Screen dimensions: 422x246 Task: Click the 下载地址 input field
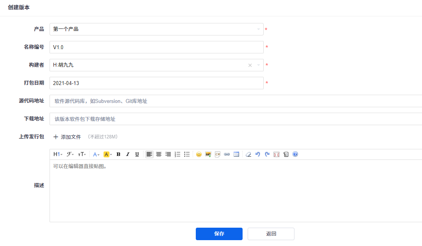236,119
